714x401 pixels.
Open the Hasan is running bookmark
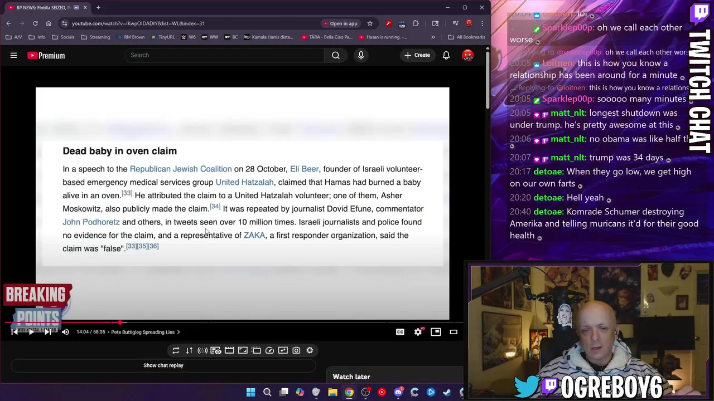tap(384, 37)
